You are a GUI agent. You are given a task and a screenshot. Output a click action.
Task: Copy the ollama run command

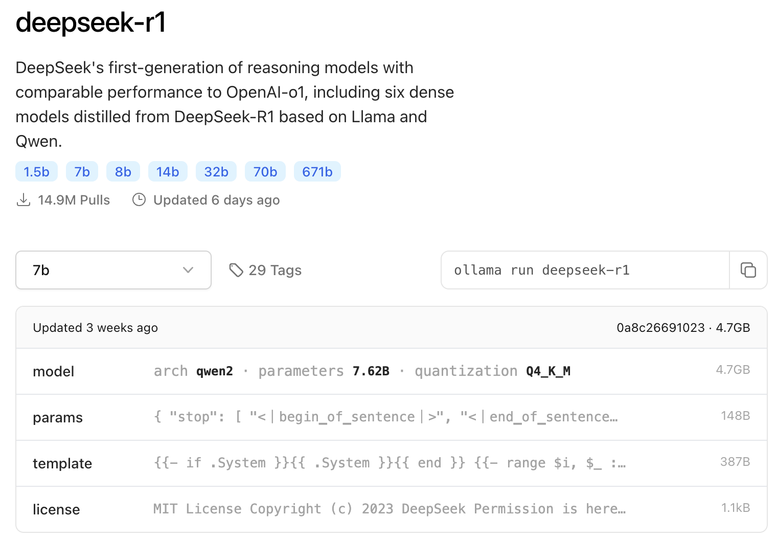click(x=748, y=270)
